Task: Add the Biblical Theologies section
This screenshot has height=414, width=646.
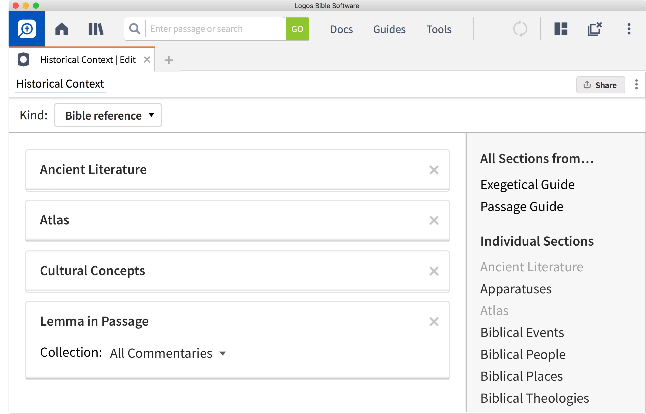Action: pos(534,398)
